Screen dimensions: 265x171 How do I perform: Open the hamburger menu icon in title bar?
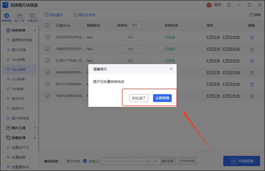point(229,5)
